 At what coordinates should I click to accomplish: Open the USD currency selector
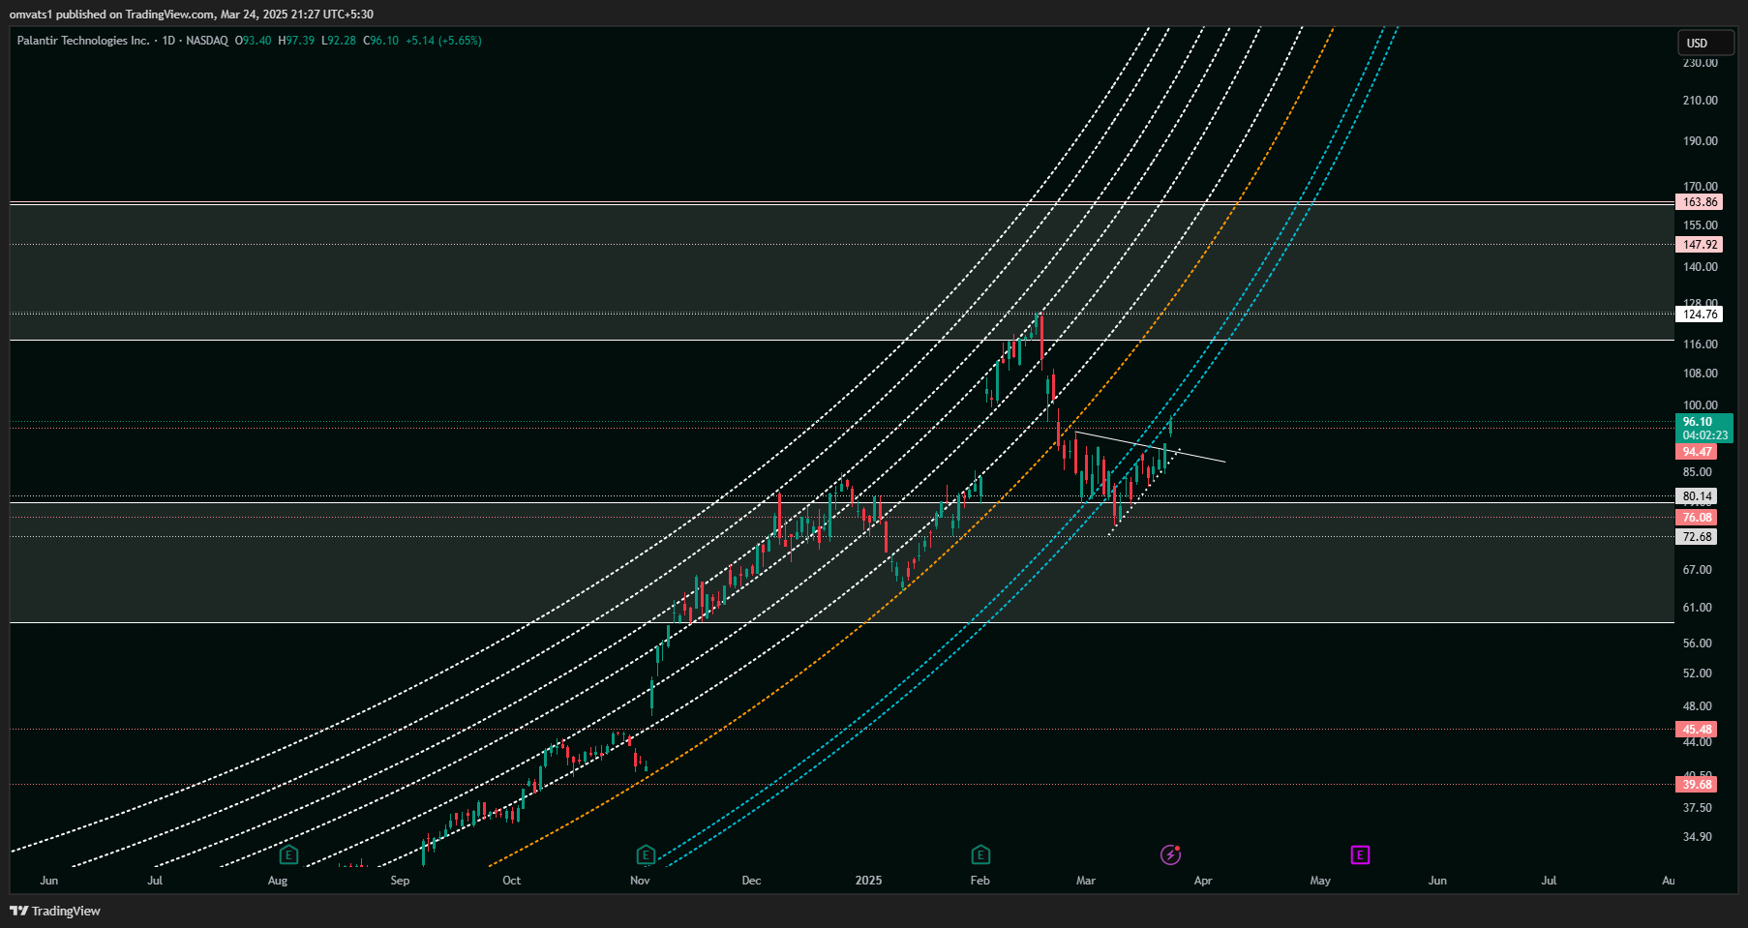point(1705,43)
